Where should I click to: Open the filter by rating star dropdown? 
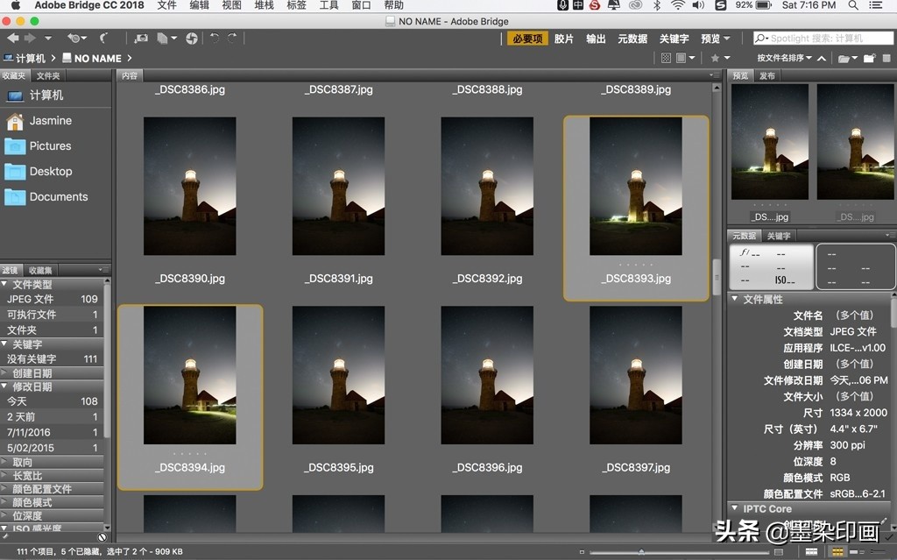click(719, 59)
